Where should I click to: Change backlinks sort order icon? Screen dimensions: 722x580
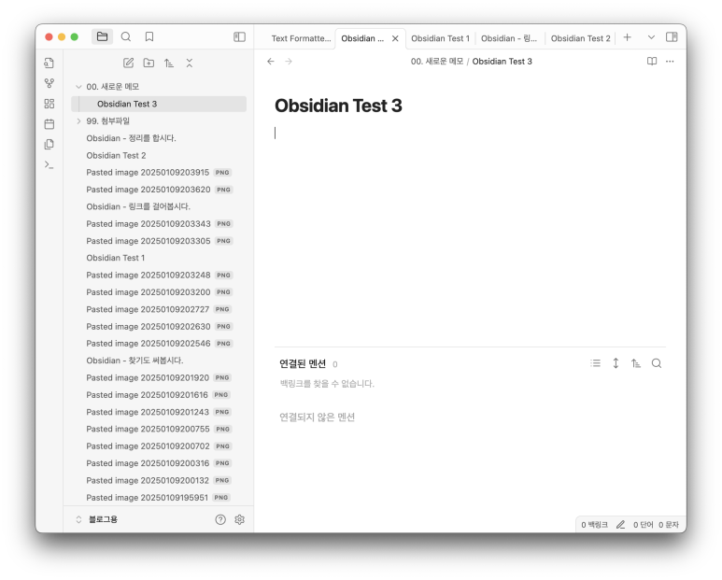click(x=636, y=363)
